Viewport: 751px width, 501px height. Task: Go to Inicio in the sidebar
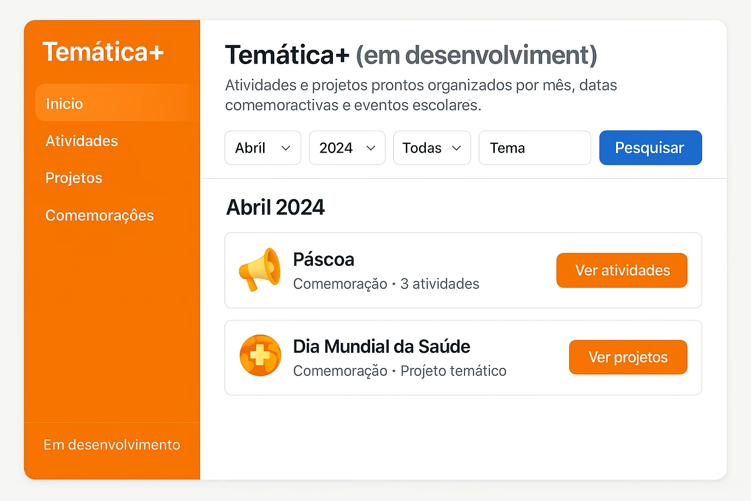click(65, 104)
